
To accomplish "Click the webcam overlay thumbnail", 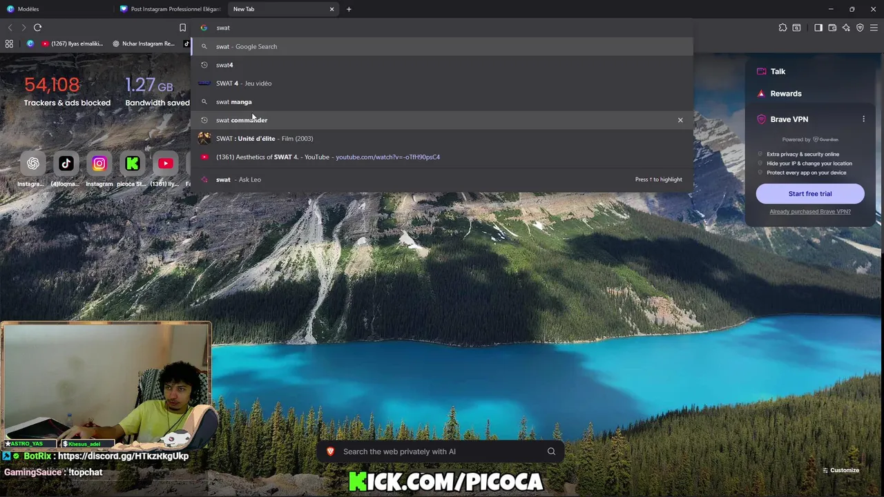I will pyautogui.click(x=106, y=385).
